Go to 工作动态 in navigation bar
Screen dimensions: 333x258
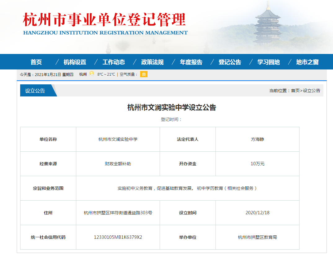coord(113,62)
